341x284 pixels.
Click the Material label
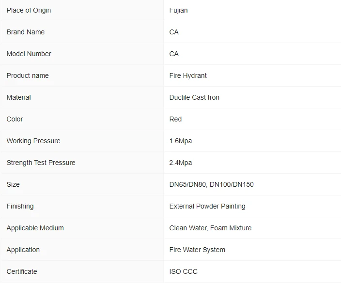coord(19,97)
